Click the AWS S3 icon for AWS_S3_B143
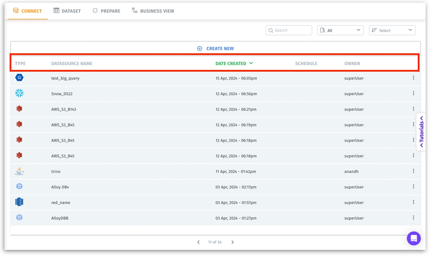This screenshot has height=256, width=430. (x=19, y=109)
